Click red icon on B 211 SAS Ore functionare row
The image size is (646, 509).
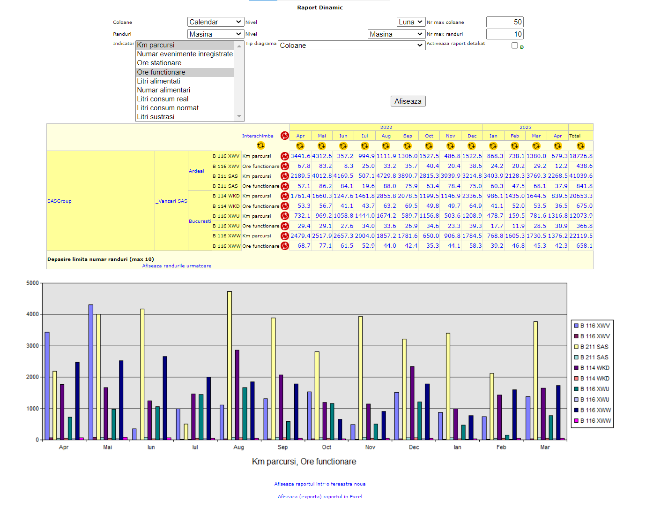point(284,186)
